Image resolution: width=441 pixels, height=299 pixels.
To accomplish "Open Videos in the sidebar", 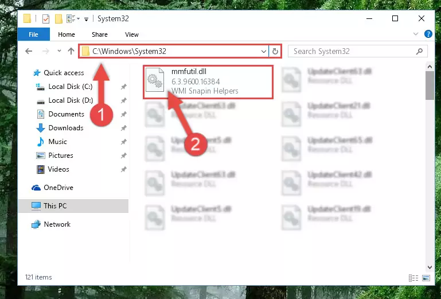I will [53, 169].
